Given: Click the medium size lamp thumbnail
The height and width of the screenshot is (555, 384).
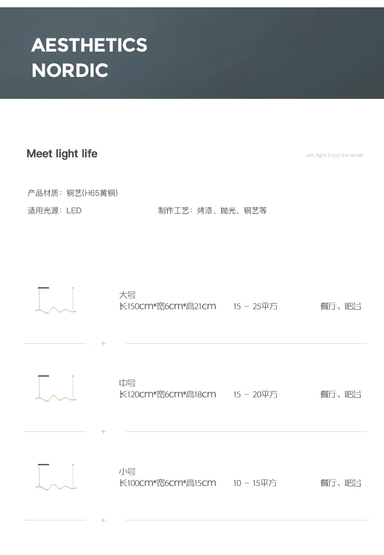Looking at the screenshot, I should tap(56, 388).
